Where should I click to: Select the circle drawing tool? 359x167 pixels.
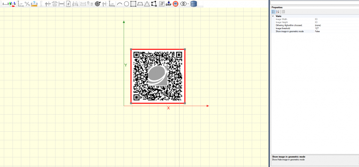(127, 4)
